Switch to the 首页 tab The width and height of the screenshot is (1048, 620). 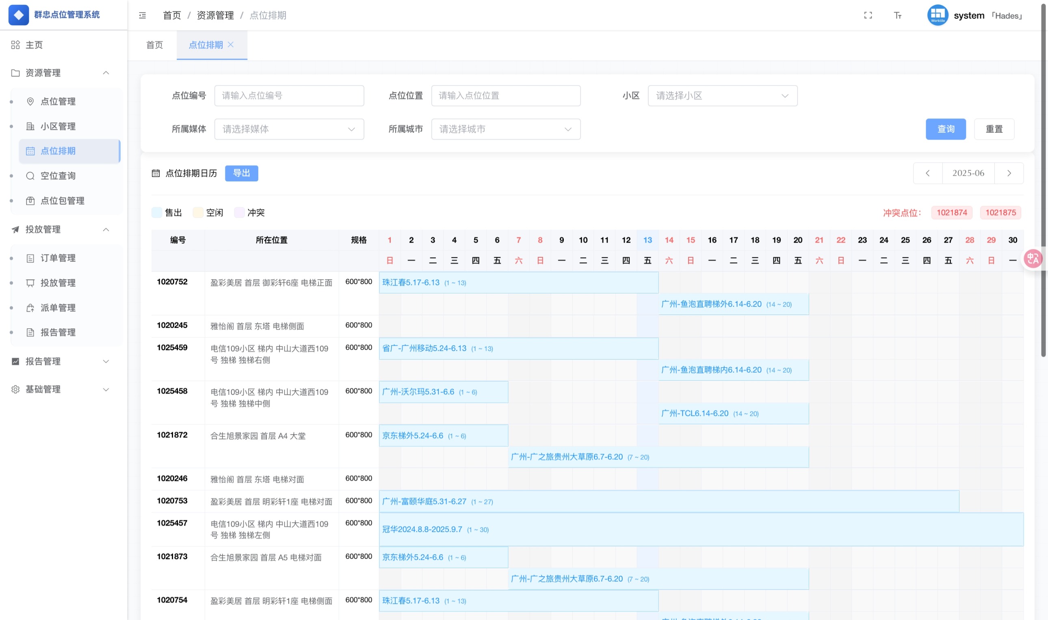pyautogui.click(x=154, y=45)
